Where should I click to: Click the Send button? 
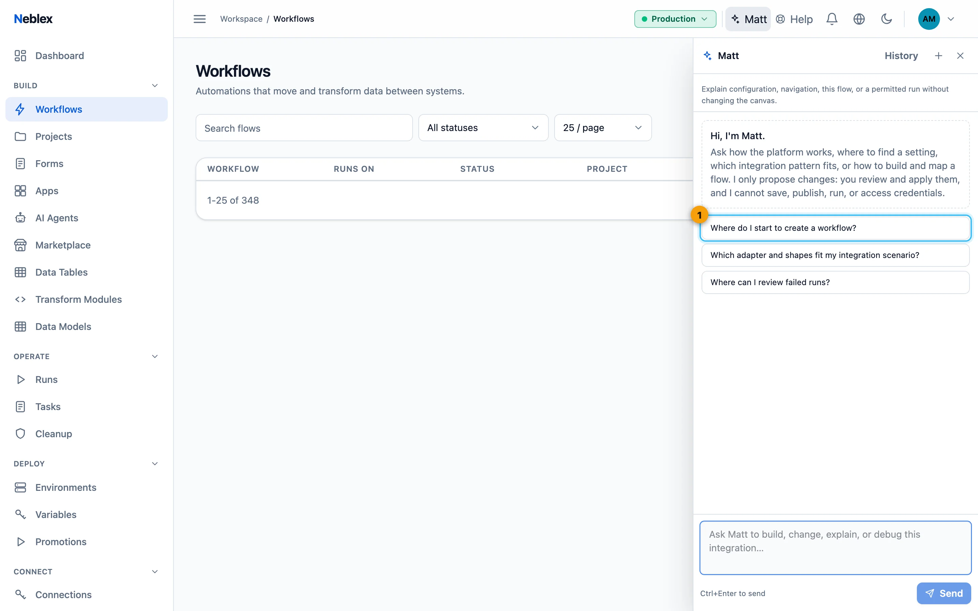pos(944,593)
